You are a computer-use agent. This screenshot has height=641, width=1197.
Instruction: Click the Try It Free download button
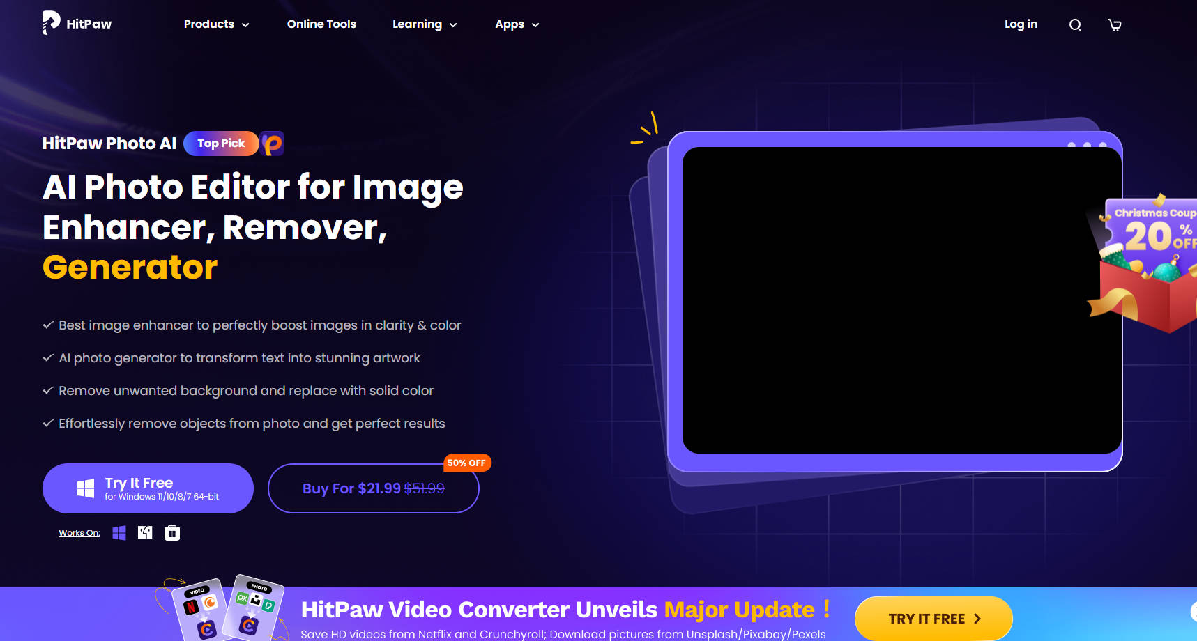click(x=148, y=488)
